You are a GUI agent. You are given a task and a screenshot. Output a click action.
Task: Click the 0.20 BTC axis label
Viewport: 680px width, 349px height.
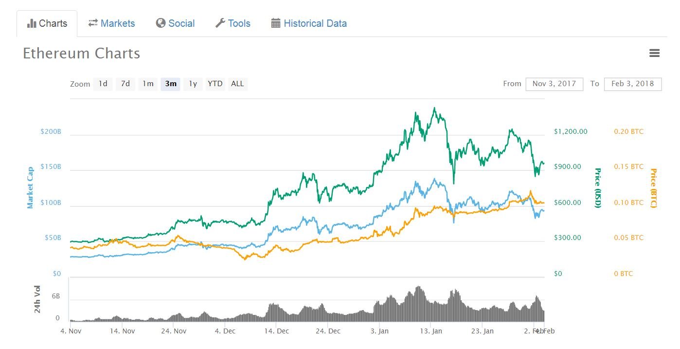click(628, 131)
